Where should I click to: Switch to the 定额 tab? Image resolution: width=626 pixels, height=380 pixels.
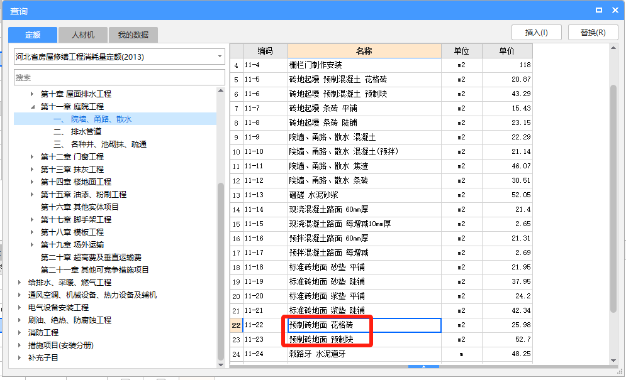33,35
